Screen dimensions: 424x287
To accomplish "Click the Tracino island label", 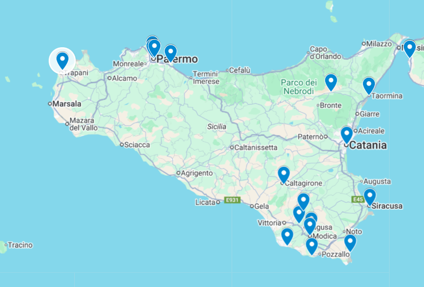I will (20, 245).
